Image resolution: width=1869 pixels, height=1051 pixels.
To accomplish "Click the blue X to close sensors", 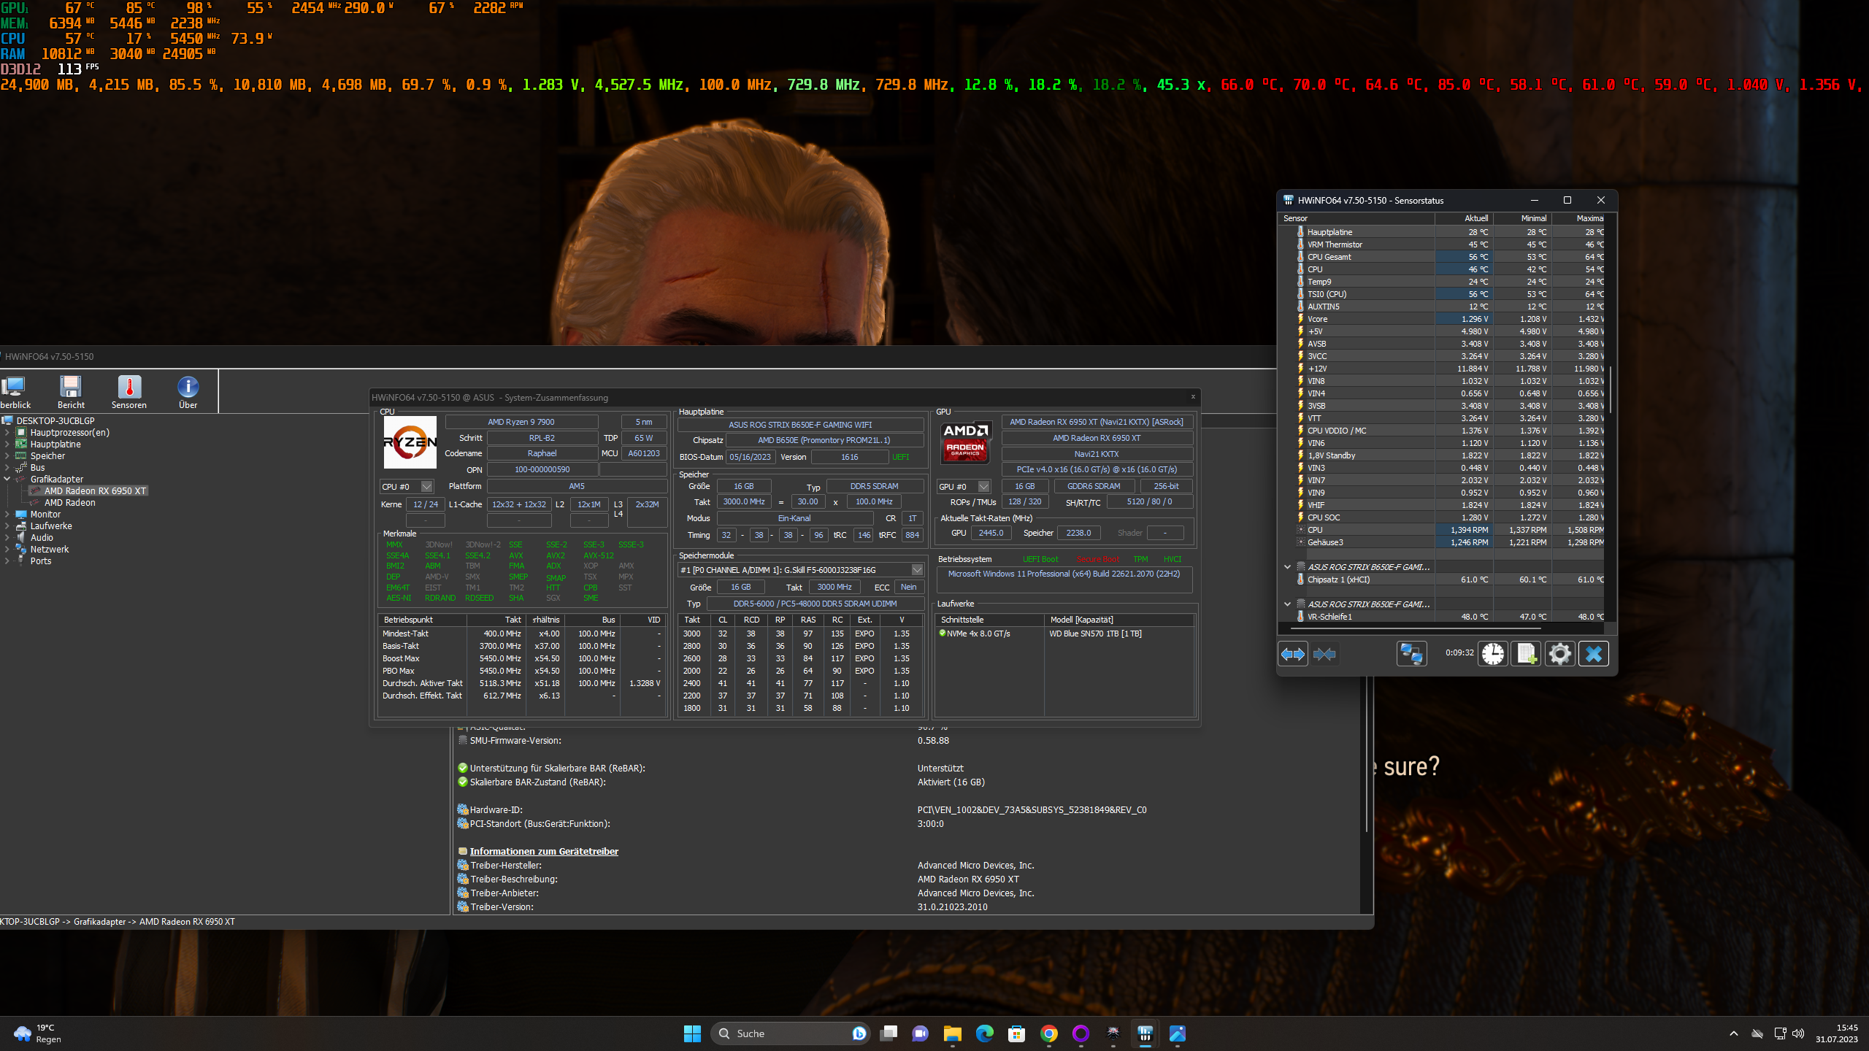I will click(x=1593, y=654).
